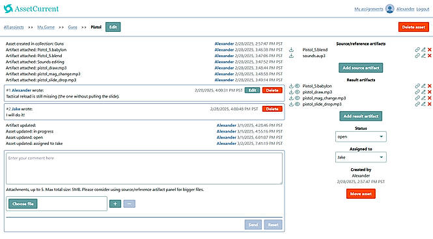The image size is (433, 239).
Task: Click Alexander author link in comment #1
Action: click(21, 90)
